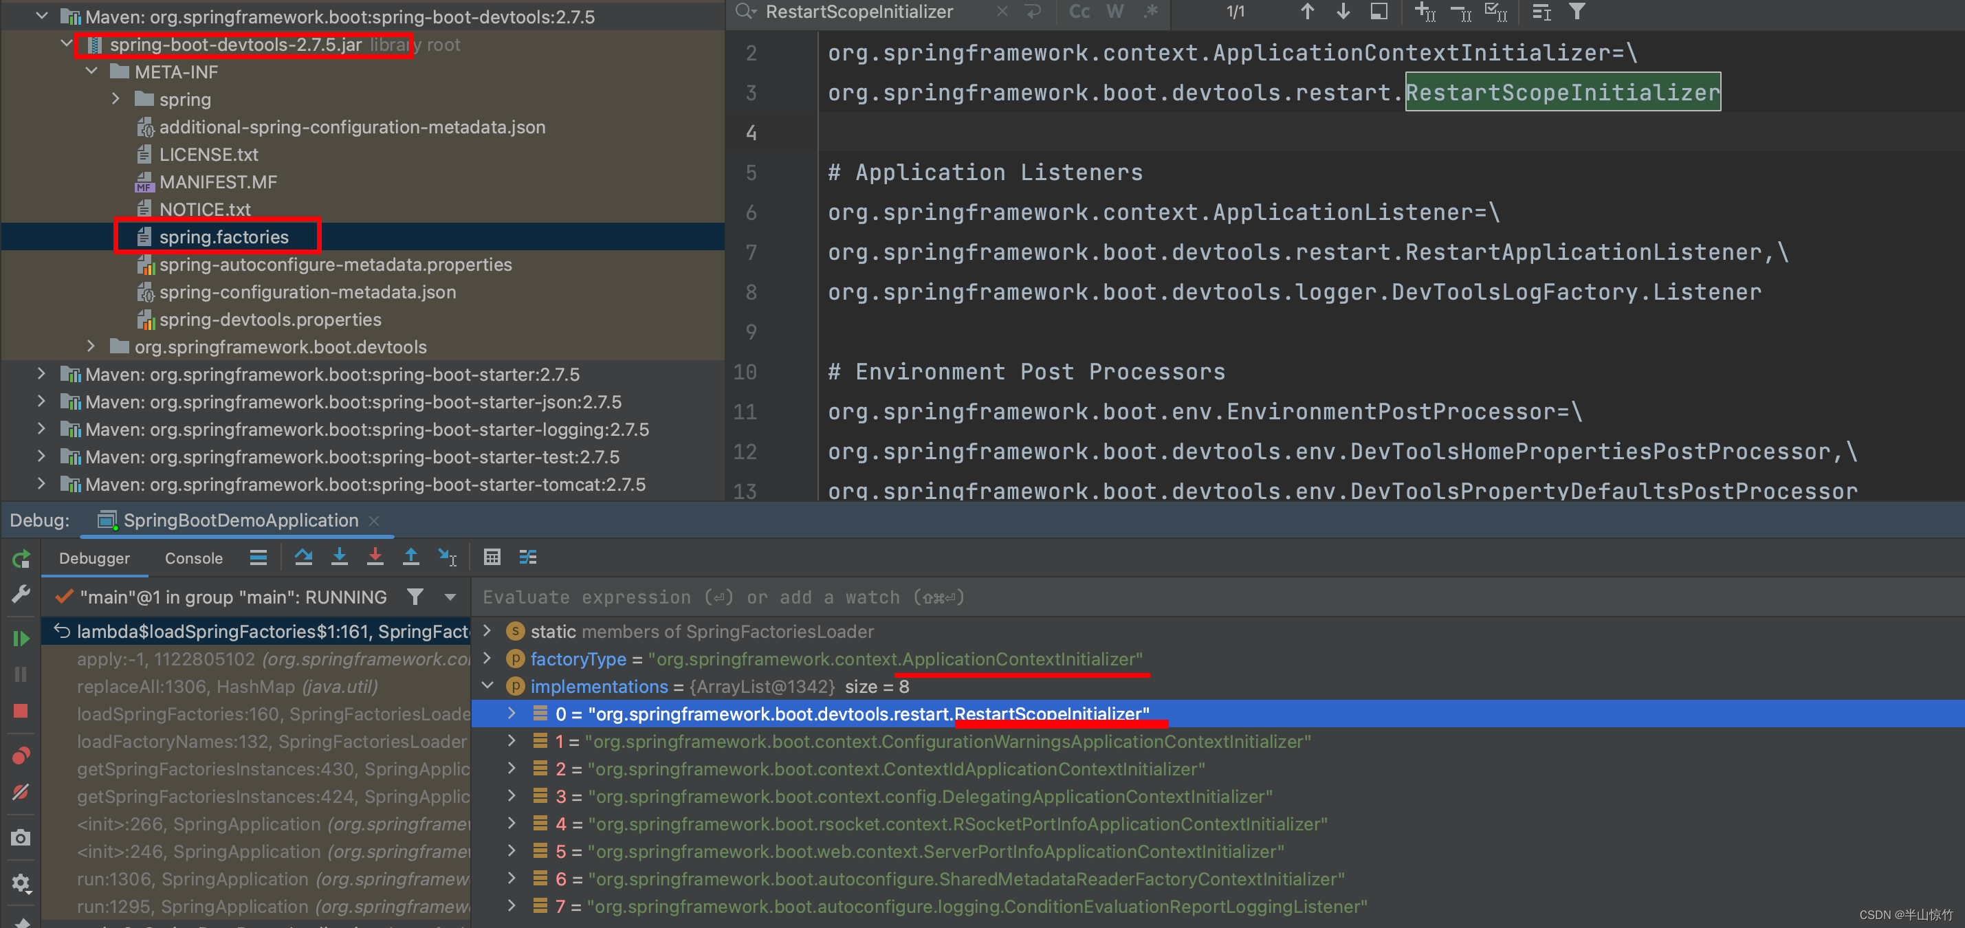Switch to the Console tab
Image resolution: width=1965 pixels, height=928 pixels.
coord(194,558)
